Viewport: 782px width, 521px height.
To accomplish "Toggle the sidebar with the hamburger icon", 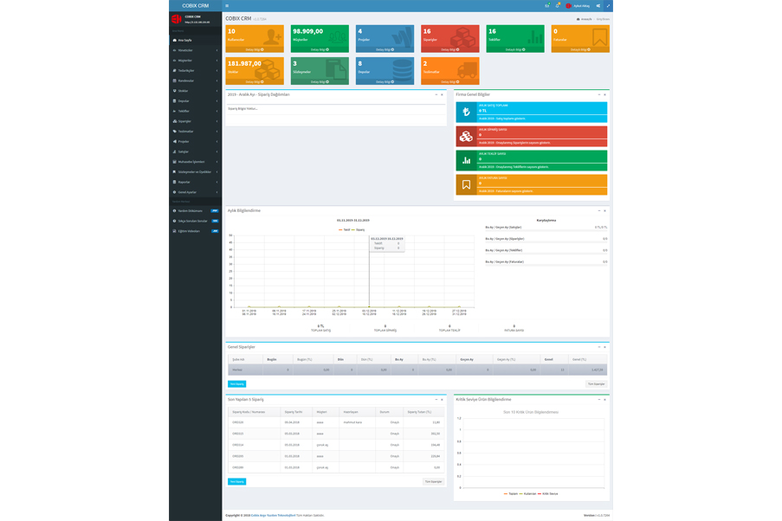I will coord(227,6).
